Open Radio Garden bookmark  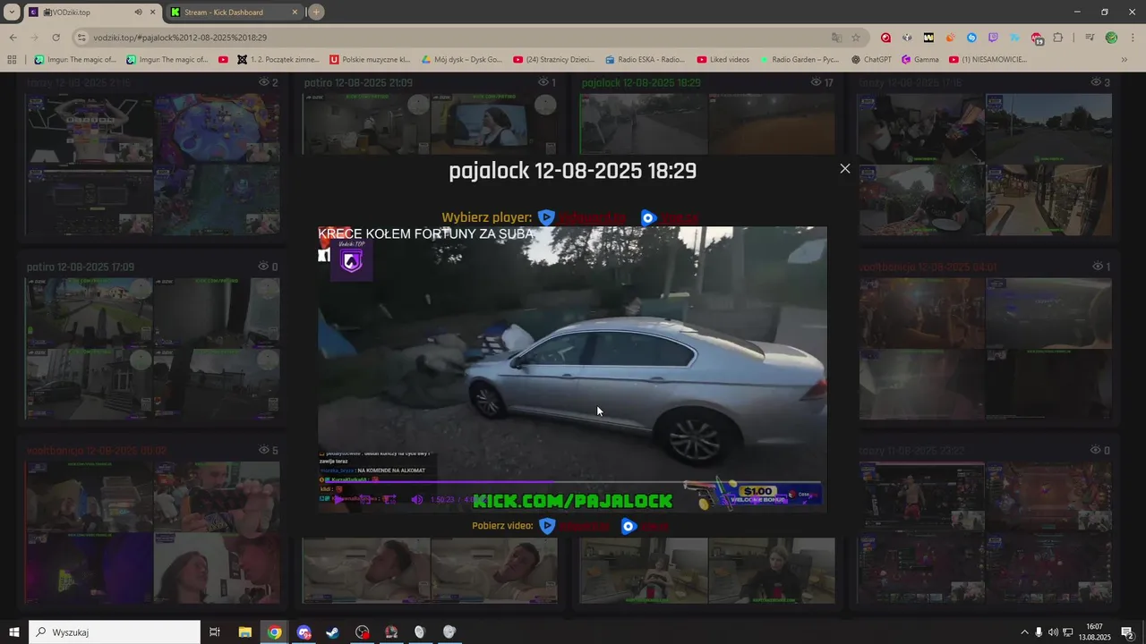[x=800, y=60]
